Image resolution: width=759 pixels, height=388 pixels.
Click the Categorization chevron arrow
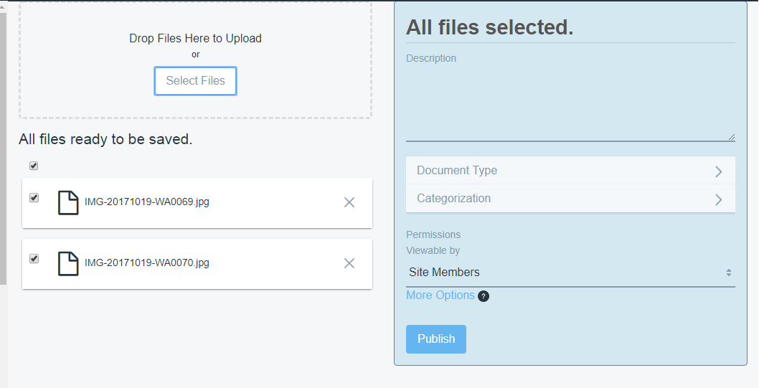pyautogui.click(x=718, y=199)
